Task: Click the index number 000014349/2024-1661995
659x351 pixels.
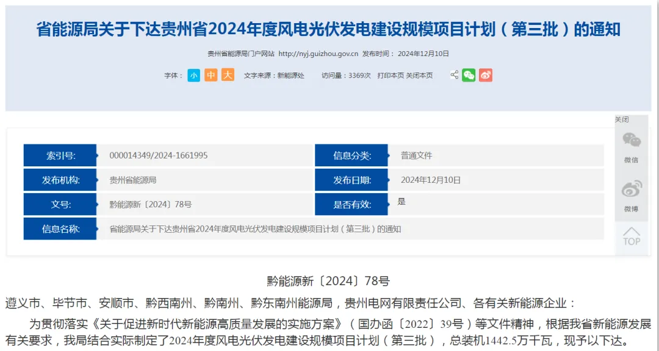Action: point(159,155)
